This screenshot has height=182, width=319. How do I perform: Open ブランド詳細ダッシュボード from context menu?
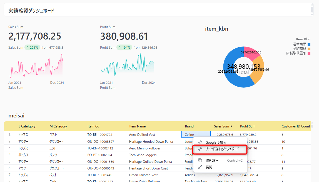(x=220, y=149)
